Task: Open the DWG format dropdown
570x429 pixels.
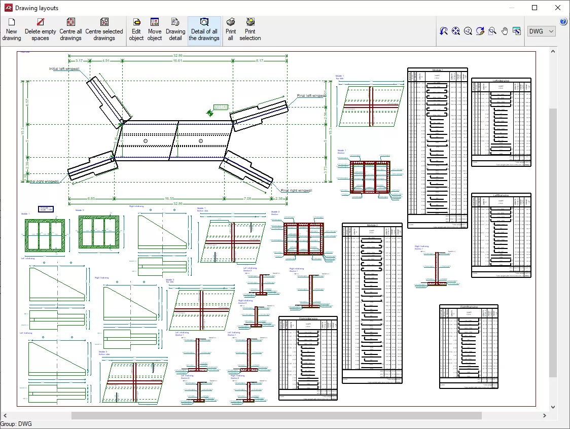Action: [x=541, y=31]
